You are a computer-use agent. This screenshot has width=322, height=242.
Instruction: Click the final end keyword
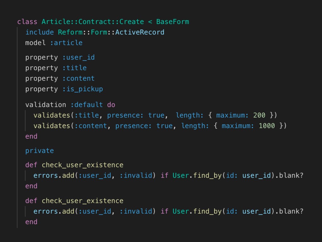(x=31, y=222)
